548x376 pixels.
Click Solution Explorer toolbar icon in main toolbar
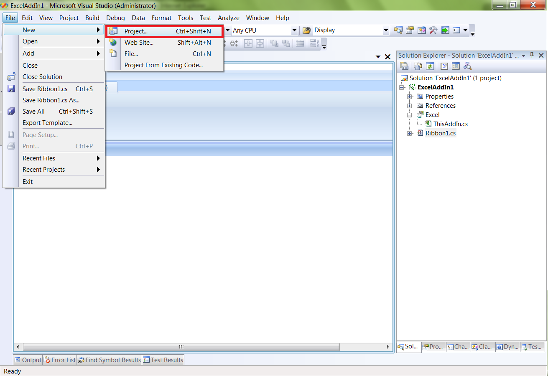(398, 30)
